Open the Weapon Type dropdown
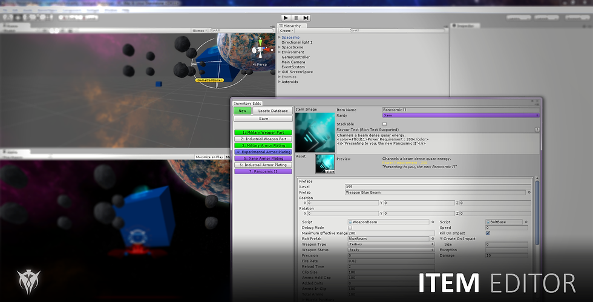The width and height of the screenshot is (593, 302). coord(391,245)
